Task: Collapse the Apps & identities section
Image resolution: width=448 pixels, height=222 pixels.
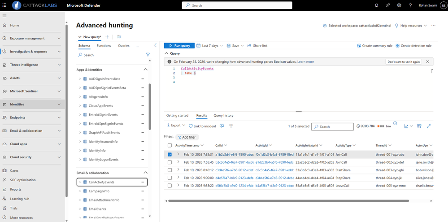Action: click(x=145, y=70)
